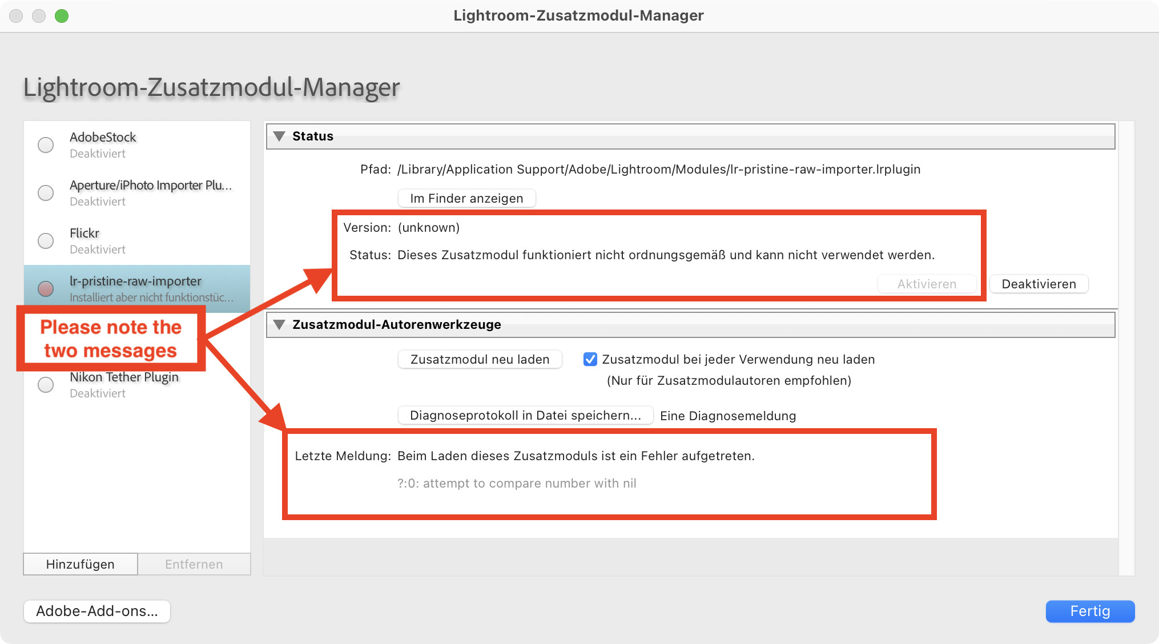Select the Aperture/iPhoto Importer plugin entry
The image size is (1159, 644).
[137, 193]
